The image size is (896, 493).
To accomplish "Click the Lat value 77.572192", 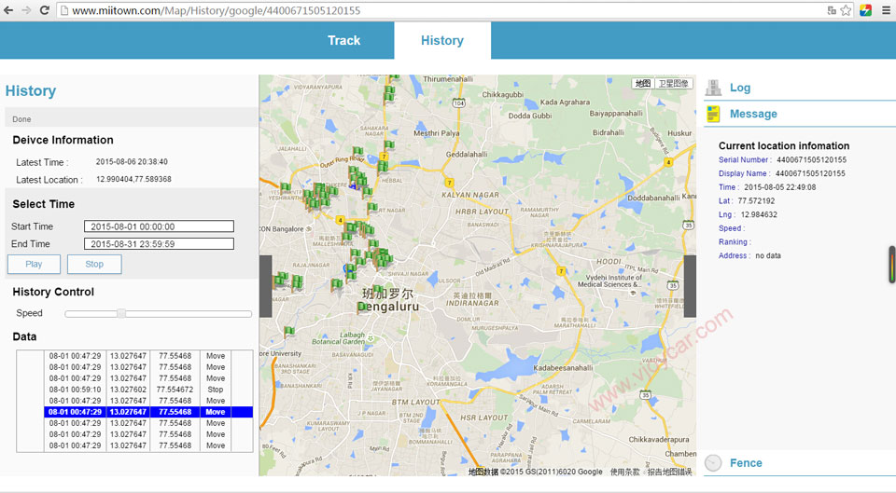I will 756,201.
